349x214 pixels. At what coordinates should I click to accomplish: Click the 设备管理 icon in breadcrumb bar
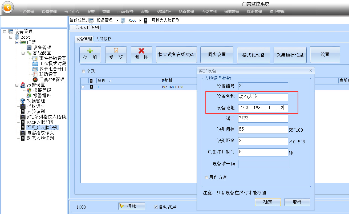point(91,20)
